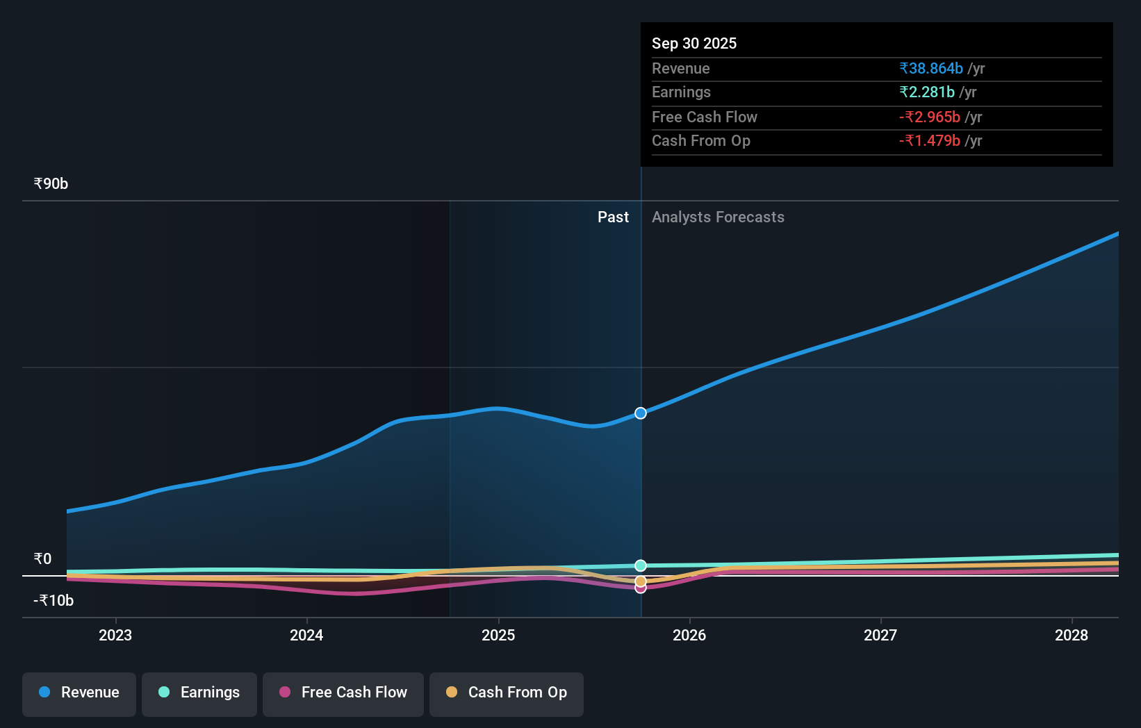The height and width of the screenshot is (728, 1141).
Task: Select the Revenue data point marker on the chart
Action: [x=640, y=413]
